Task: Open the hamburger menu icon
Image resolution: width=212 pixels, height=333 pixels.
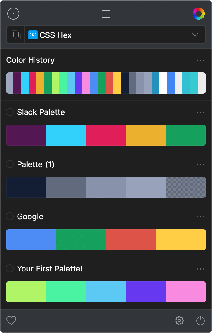Action: pyautogui.click(x=106, y=14)
